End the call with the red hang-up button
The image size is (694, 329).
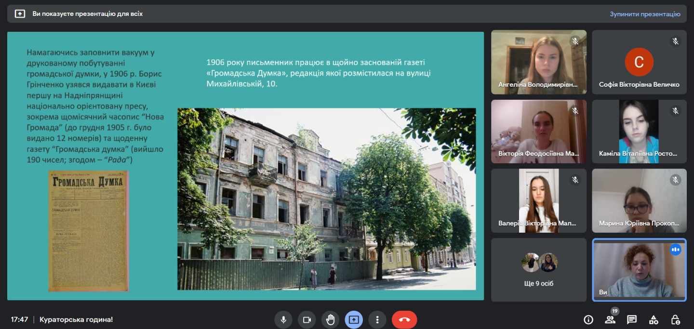click(x=404, y=319)
